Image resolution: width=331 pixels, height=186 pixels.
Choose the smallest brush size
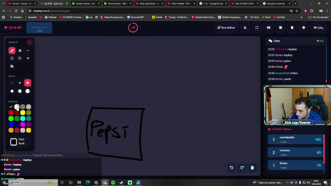click(x=12, y=83)
